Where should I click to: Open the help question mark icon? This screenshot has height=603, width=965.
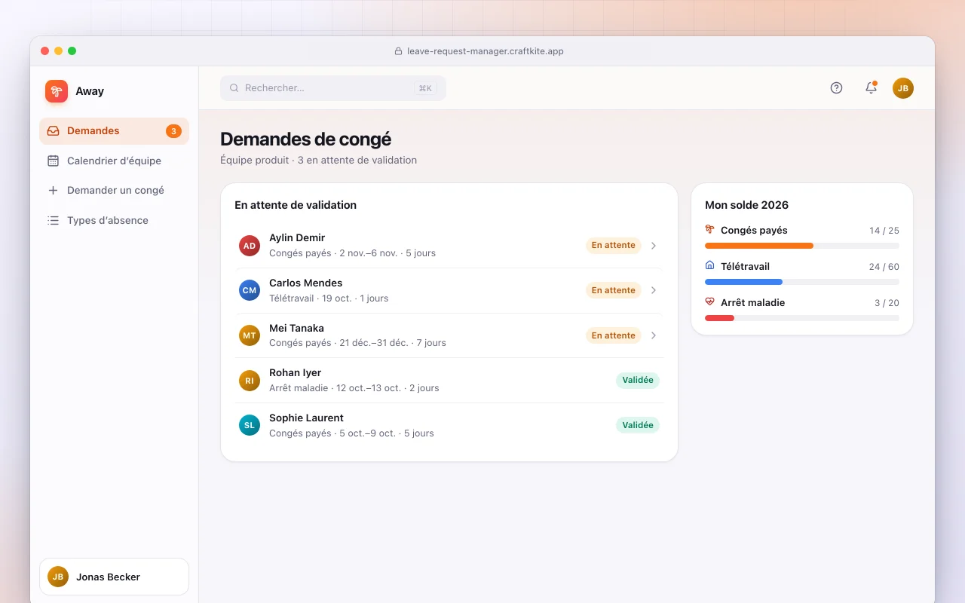pyautogui.click(x=836, y=88)
